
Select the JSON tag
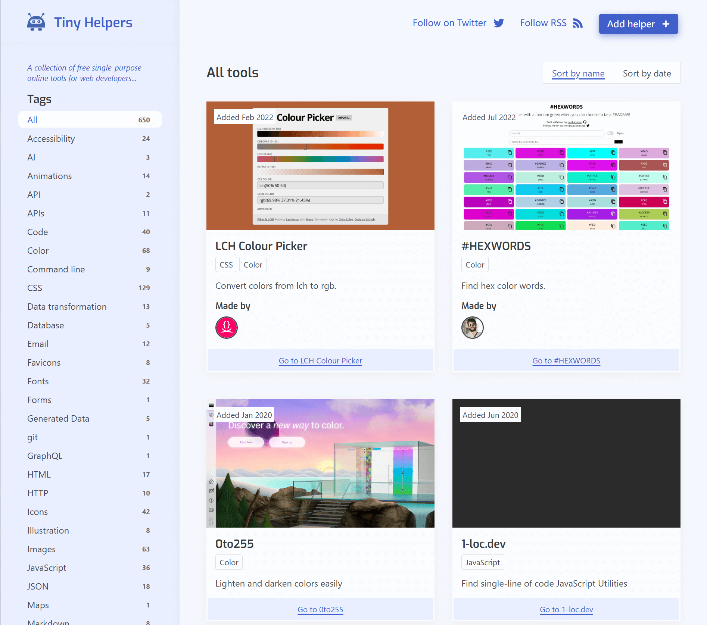(x=90, y=586)
